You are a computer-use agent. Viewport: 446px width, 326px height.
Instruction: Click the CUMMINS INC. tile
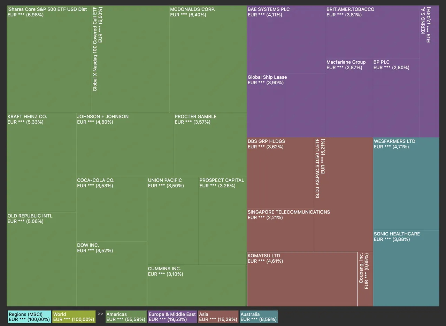click(197, 286)
